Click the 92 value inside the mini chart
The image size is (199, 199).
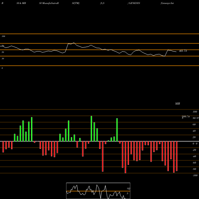[x=128, y=189]
